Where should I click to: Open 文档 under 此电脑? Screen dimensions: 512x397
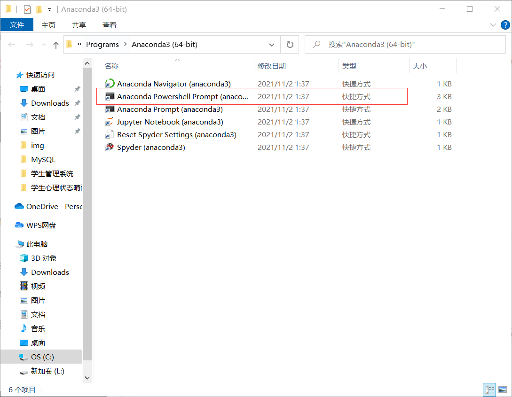point(38,314)
